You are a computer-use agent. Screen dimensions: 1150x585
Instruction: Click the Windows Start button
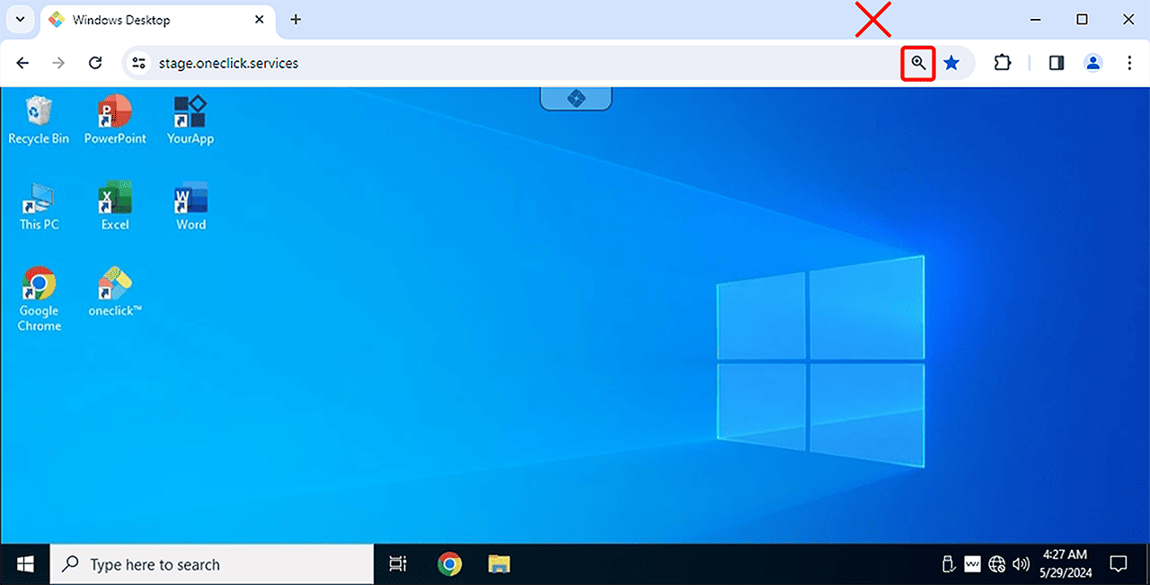coord(25,564)
